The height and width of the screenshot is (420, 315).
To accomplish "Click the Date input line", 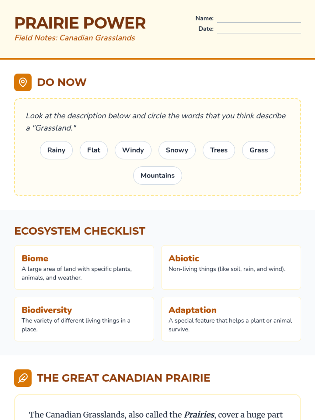I will [259, 29].
